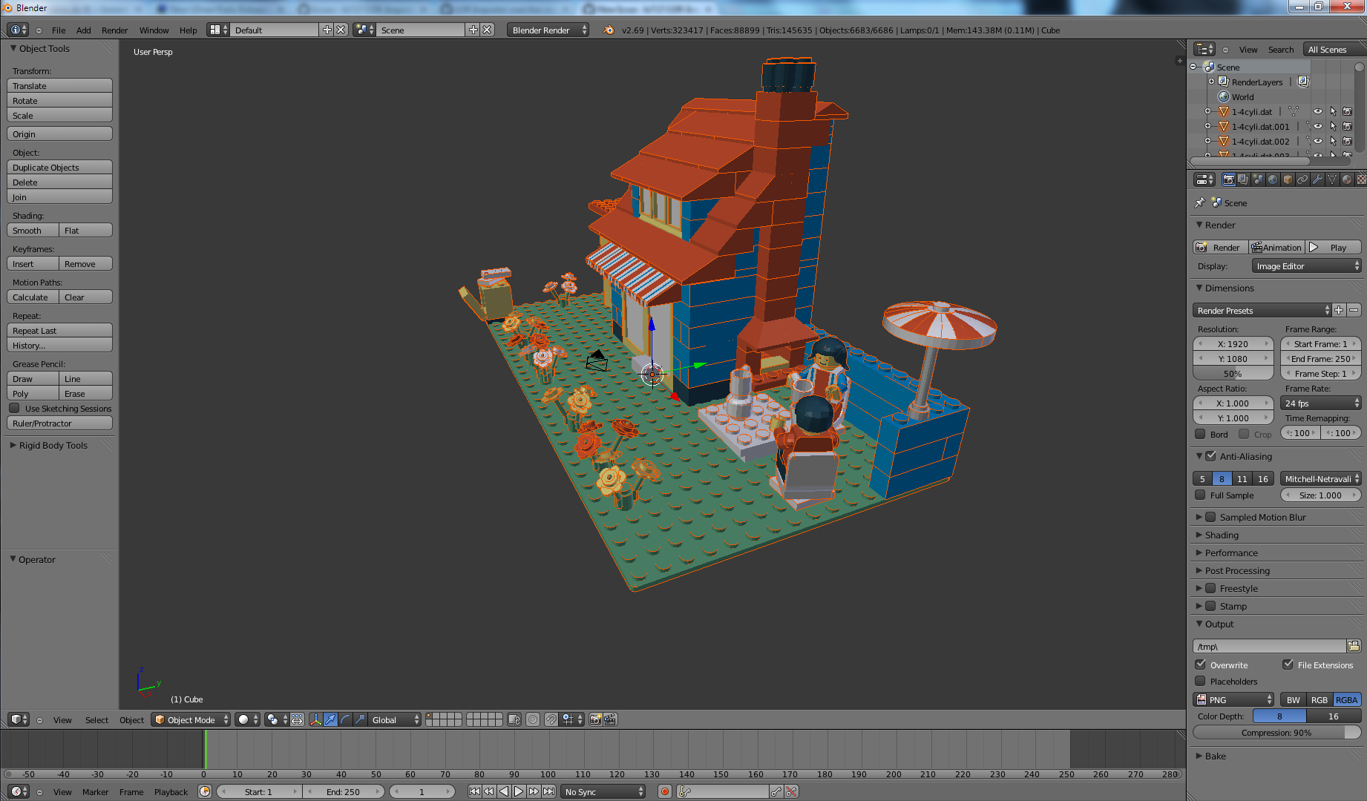Open the Window menu
Viewport: 1367px width, 801px height.
click(154, 30)
